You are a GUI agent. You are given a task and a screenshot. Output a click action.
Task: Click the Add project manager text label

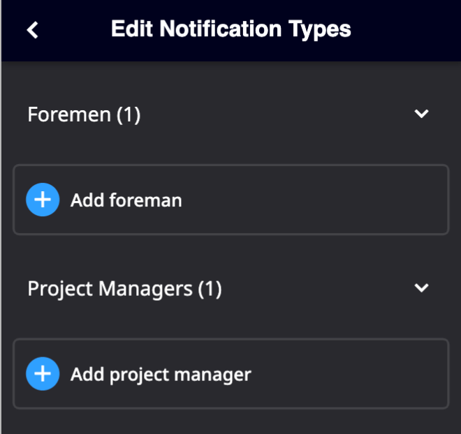pyautogui.click(x=161, y=375)
